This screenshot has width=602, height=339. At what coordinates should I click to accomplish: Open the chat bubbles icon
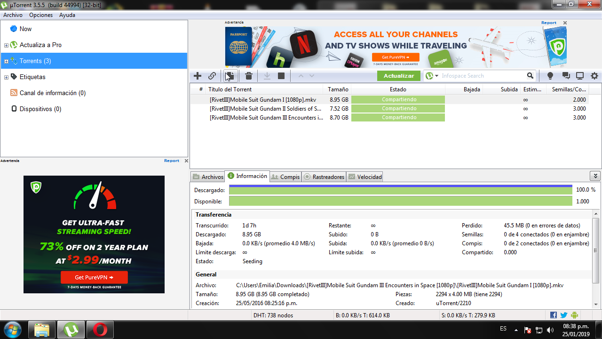coord(566,76)
